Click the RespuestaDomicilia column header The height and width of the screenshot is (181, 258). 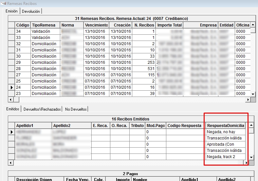225,126
